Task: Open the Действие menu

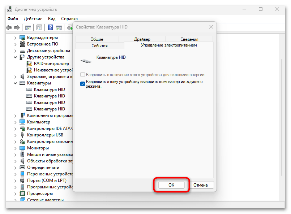Action: (33, 18)
